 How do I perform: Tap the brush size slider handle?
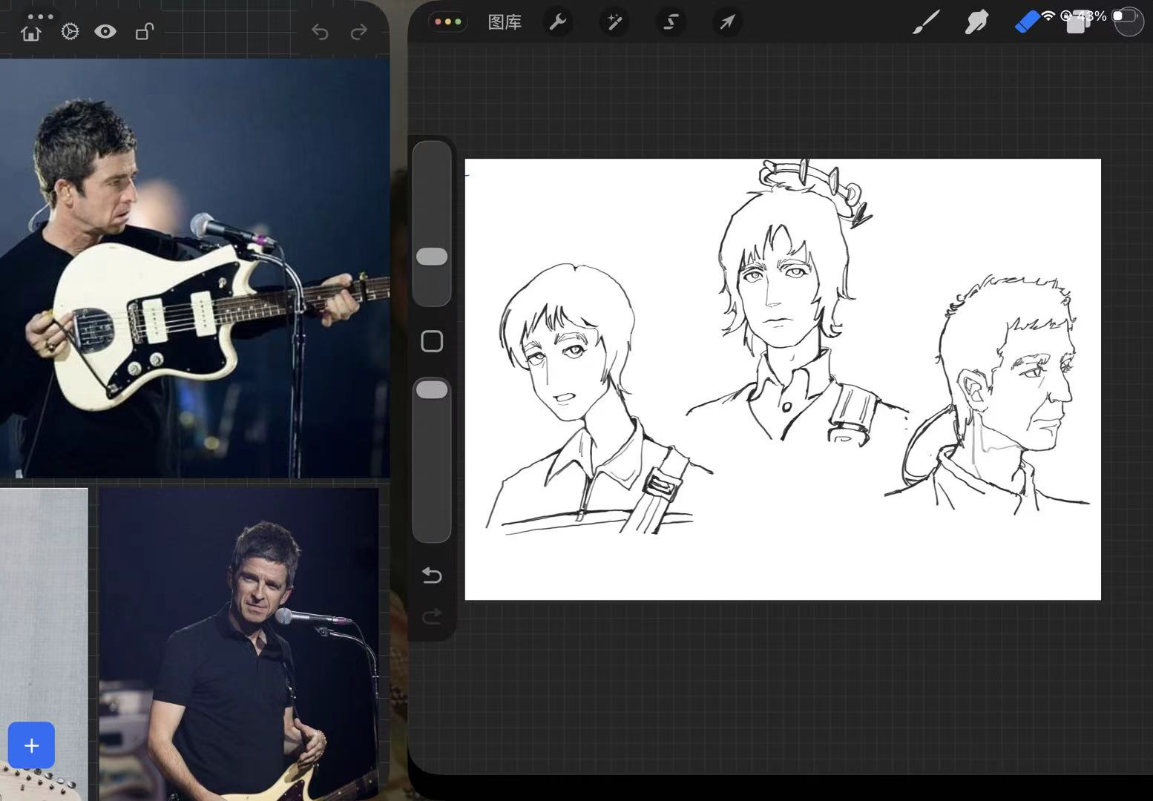tap(432, 257)
